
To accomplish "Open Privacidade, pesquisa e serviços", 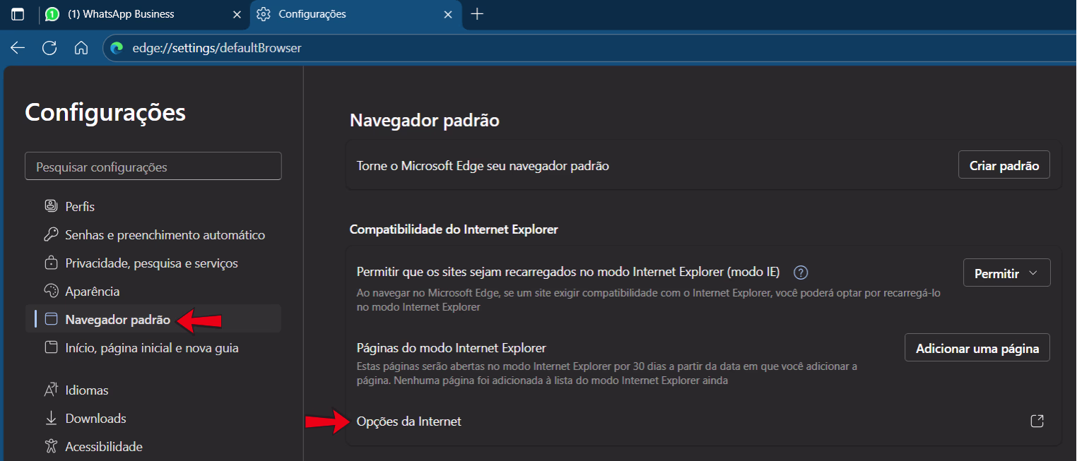I will coord(153,263).
